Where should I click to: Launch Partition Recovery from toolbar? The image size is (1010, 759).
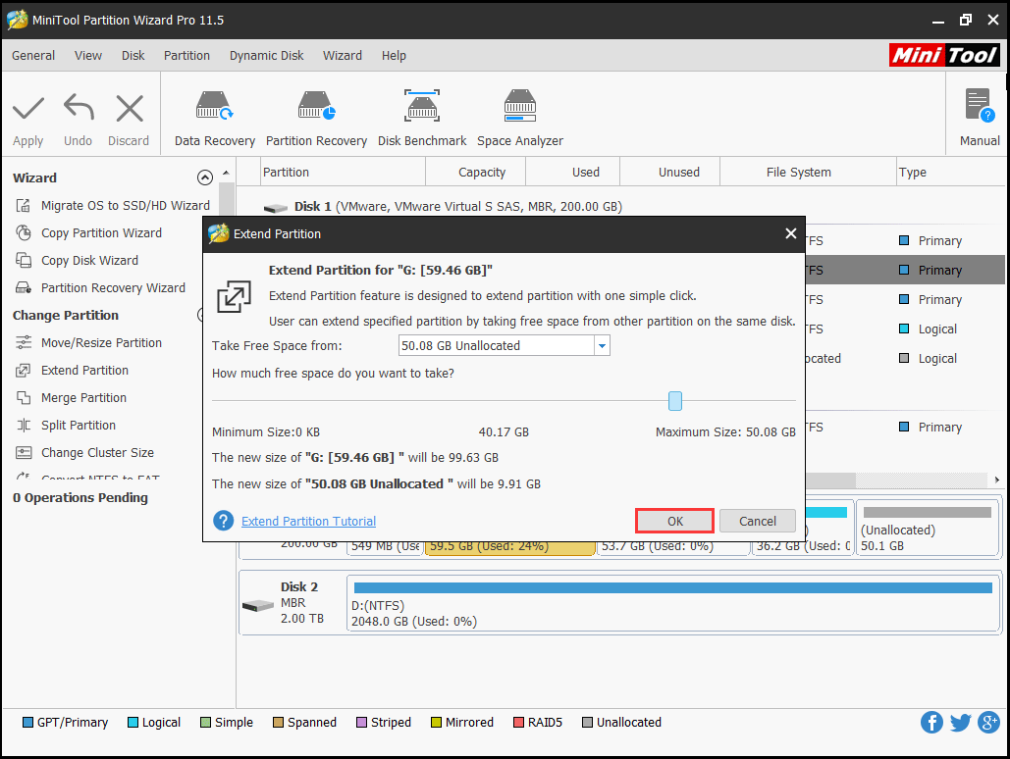point(316,118)
